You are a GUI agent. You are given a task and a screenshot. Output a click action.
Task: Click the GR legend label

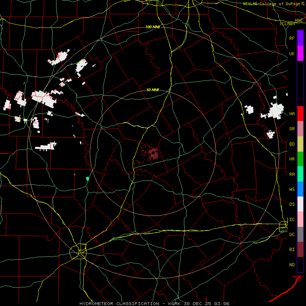(x=292, y=129)
